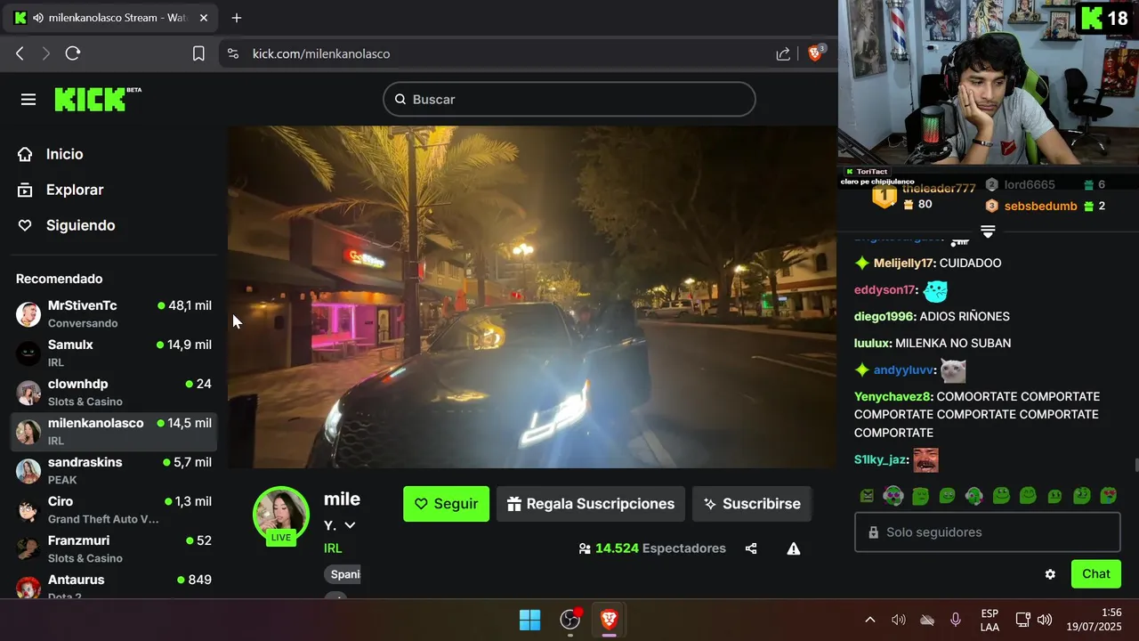Click the microphone tray icon
1139x641 pixels.
click(956, 620)
